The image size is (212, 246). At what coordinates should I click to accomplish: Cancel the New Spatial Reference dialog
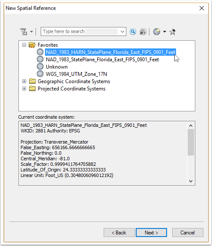click(x=188, y=233)
